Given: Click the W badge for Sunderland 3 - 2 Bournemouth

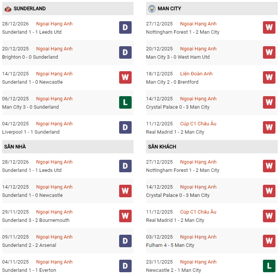Looking at the screenshot, I should click(125, 216).
